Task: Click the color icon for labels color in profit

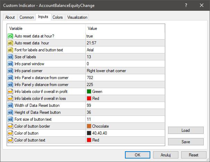Action: click(10, 92)
